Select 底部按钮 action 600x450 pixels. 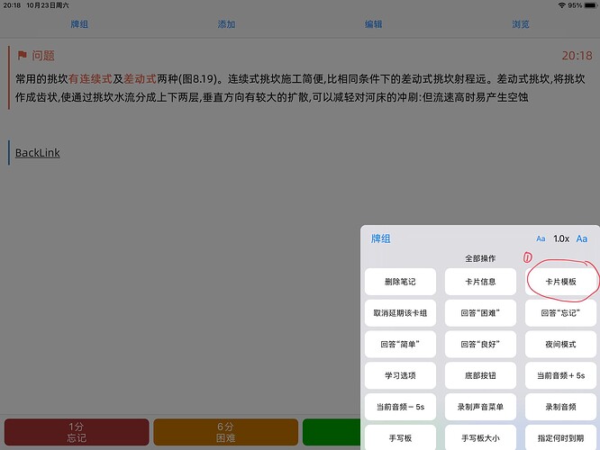pos(480,375)
